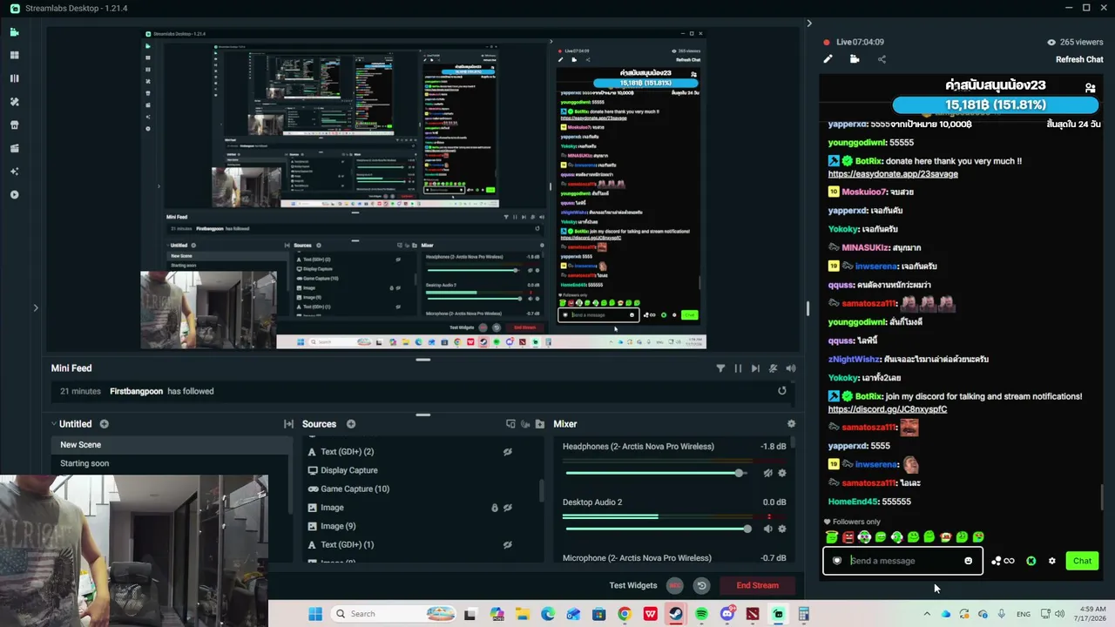Open the chat users list icon
The width and height of the screenshot is (1115, 627).
point(1090,88)
